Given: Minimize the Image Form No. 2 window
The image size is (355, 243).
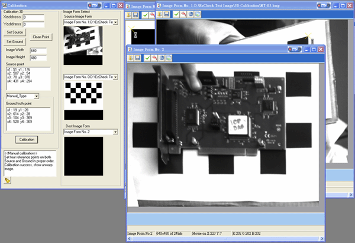Looking at the screenshot, I should (x=306, y=49).
